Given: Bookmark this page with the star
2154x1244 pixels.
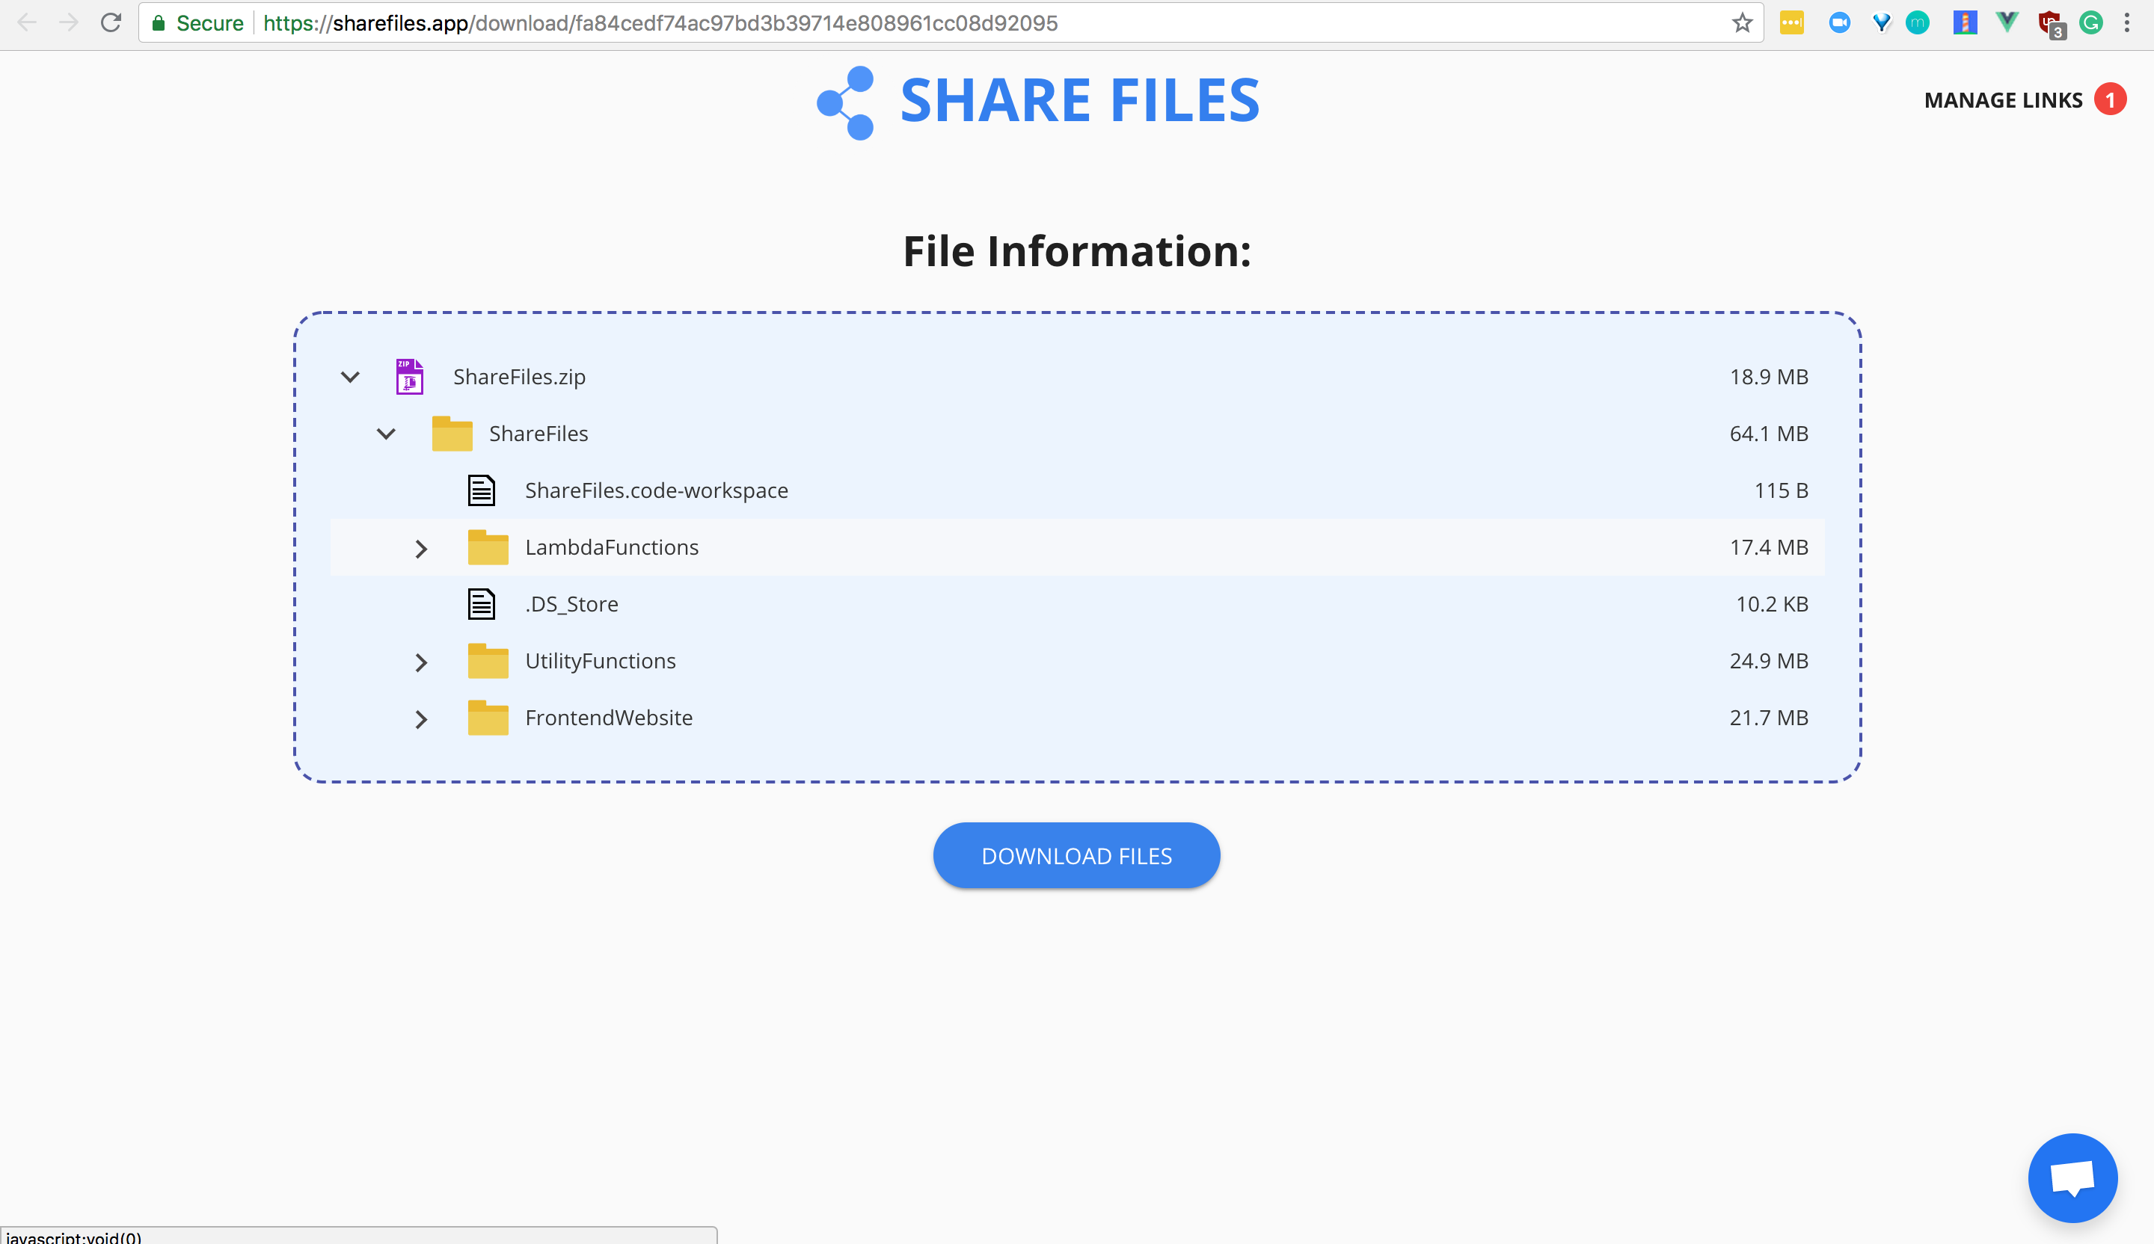Looking at the screenshot, I should pos(1741,23).
